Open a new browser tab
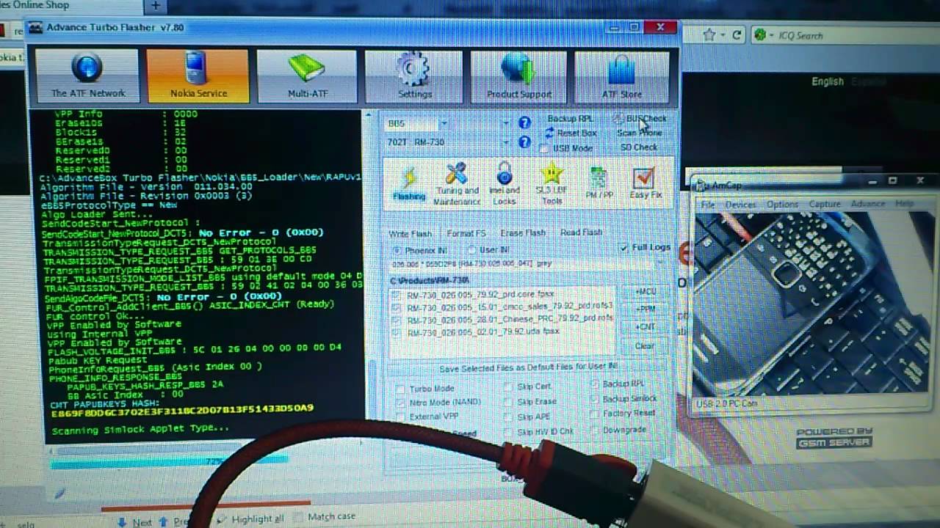Screen dimensions: 940x528 156,6
